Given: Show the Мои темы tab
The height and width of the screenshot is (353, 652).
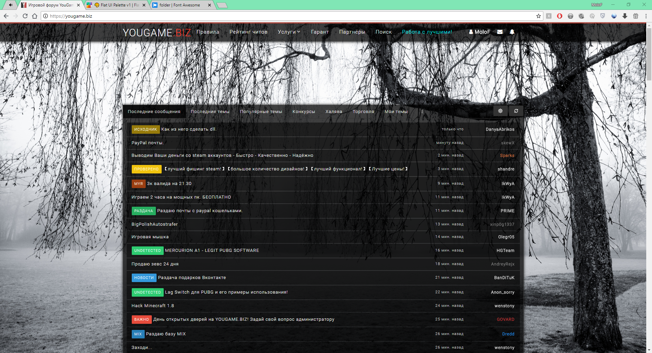Looking at the screenshot, I should (396, 112).
